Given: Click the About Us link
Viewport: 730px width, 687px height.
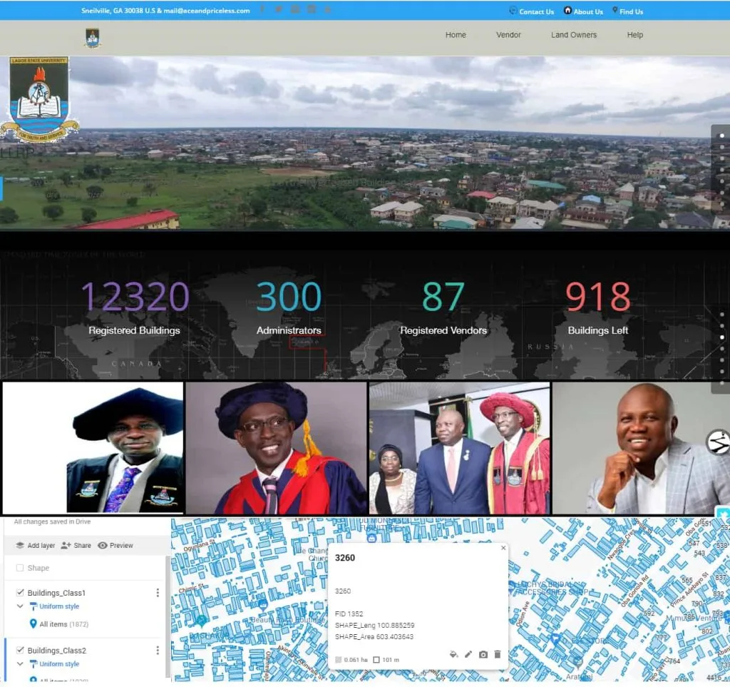Looking at the screenshot, I should [588, 11].
